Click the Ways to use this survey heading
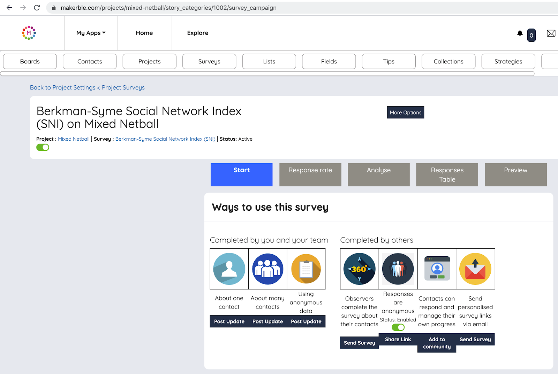The width and height of the screenshot is (558, 374). click(x=270, y=207)
